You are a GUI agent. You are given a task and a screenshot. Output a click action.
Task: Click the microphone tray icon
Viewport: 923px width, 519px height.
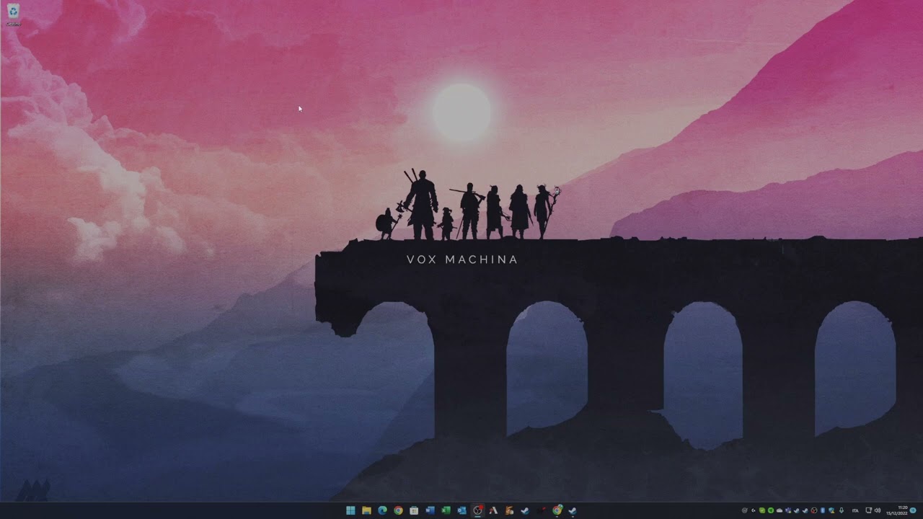842,510
